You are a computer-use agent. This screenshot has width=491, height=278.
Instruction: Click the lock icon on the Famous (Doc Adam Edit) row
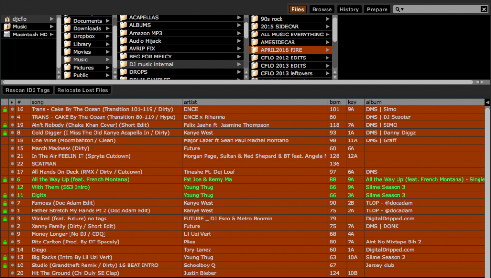coord(5,203)
